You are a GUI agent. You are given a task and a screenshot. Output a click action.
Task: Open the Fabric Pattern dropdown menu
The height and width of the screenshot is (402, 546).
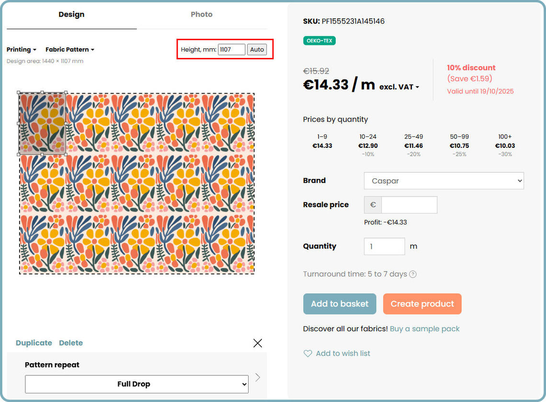(x=70, y=50)
